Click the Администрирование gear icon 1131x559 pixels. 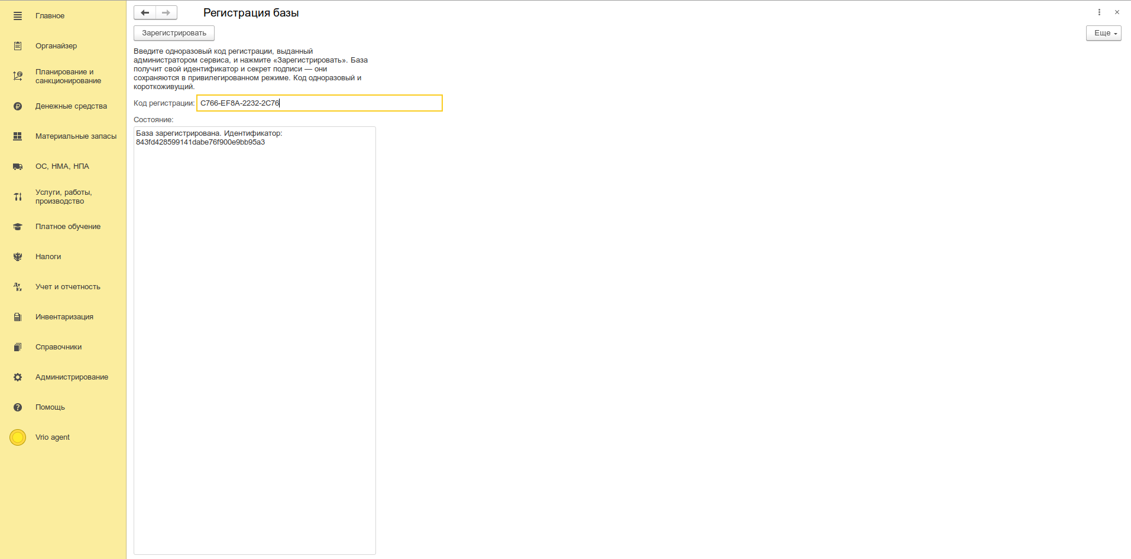18,377
